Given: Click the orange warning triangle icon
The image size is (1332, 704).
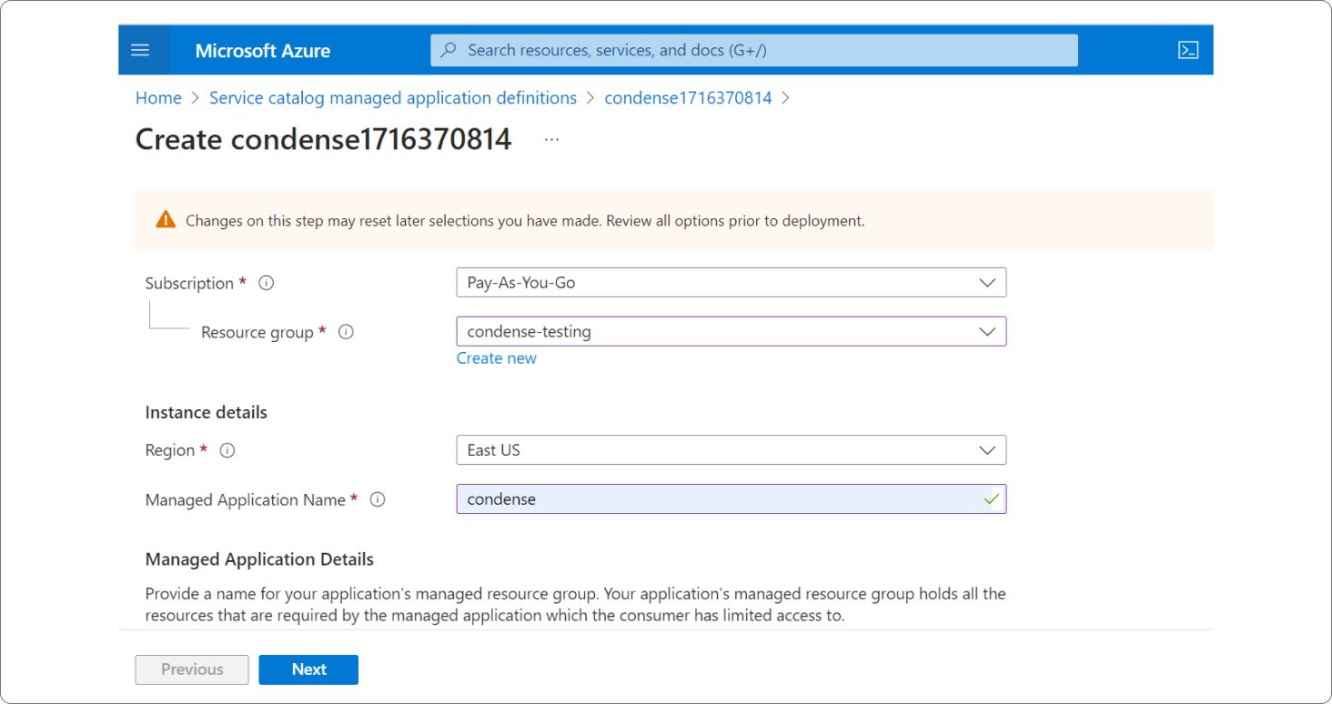Looking at the screenshot, I should 165,219.
